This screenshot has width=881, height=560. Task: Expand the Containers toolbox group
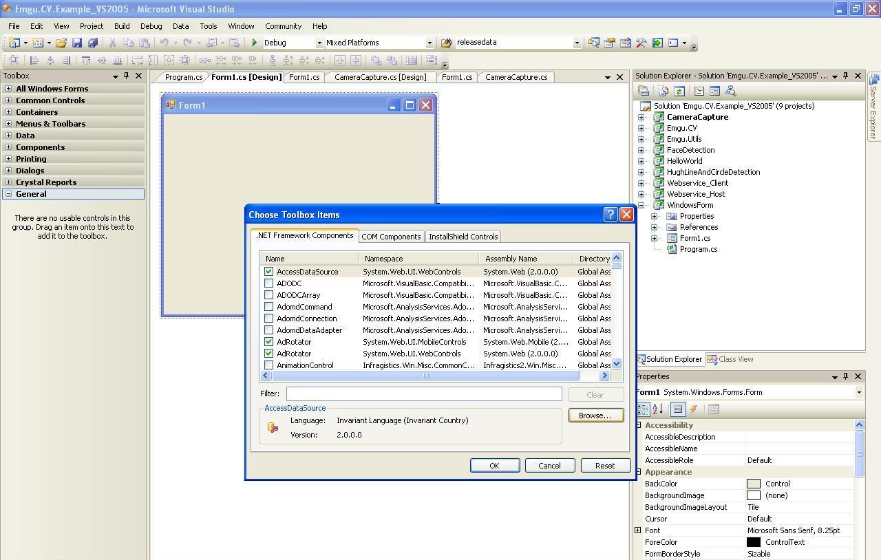pyautogui.click(x=8, y=112)
